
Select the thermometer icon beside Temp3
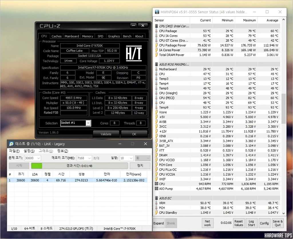(x=157, y=79)
